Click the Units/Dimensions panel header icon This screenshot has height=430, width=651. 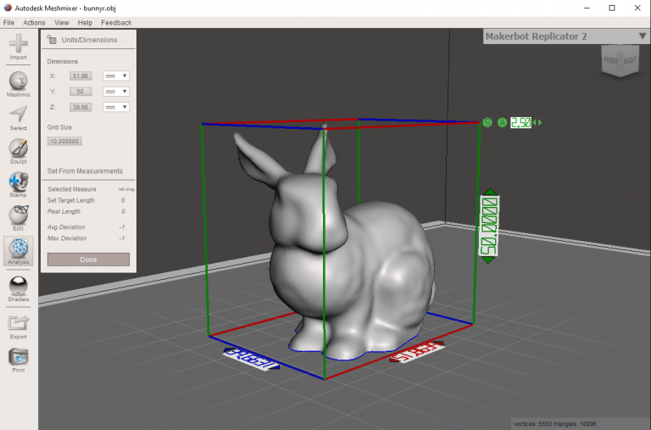click(52, 40)
